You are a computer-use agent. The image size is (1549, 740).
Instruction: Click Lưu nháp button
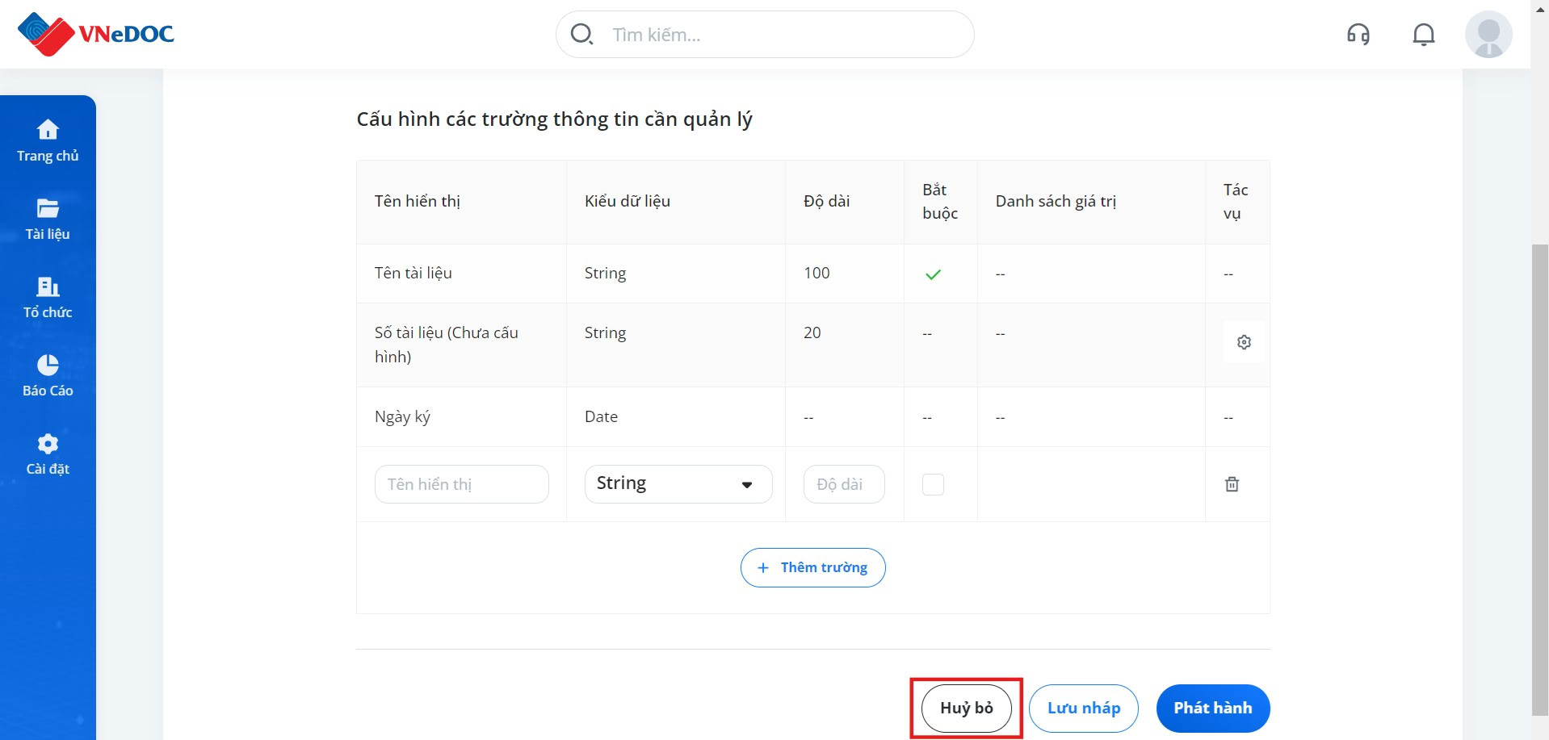click(x=1084, y=709)
